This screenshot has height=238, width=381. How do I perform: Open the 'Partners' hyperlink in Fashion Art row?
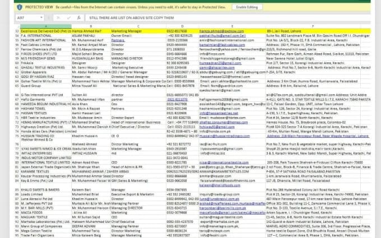(118, 40)
